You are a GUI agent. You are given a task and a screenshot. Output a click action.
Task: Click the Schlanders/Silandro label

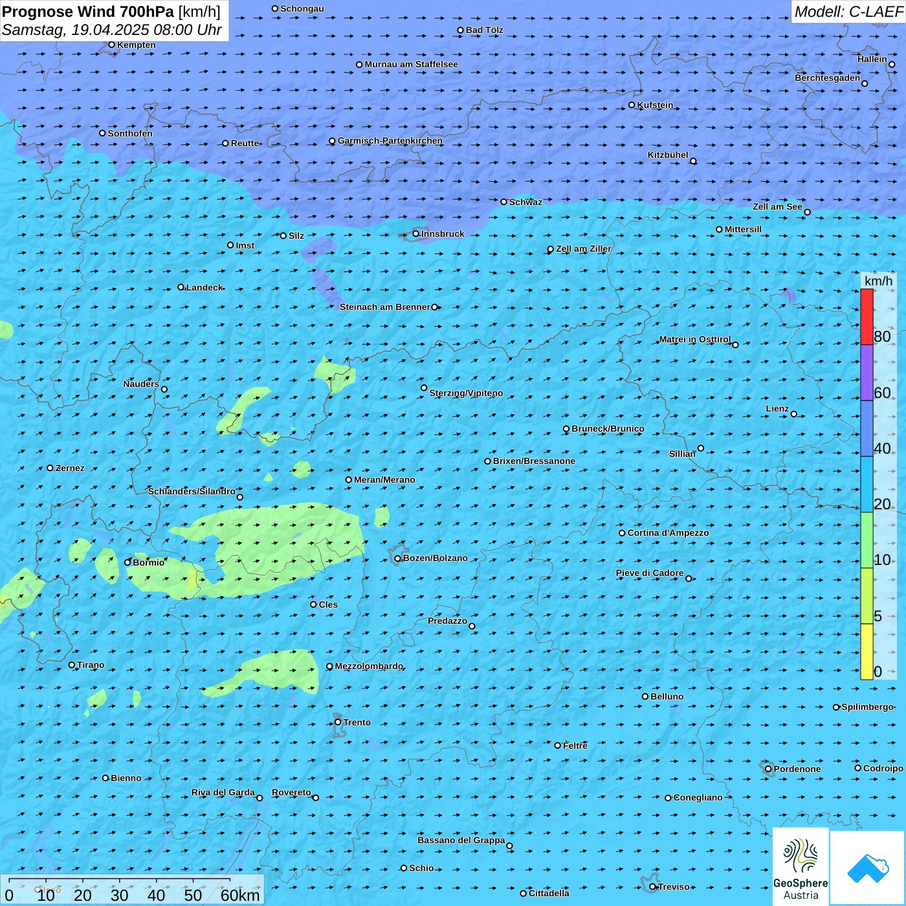tap(192, 491)
